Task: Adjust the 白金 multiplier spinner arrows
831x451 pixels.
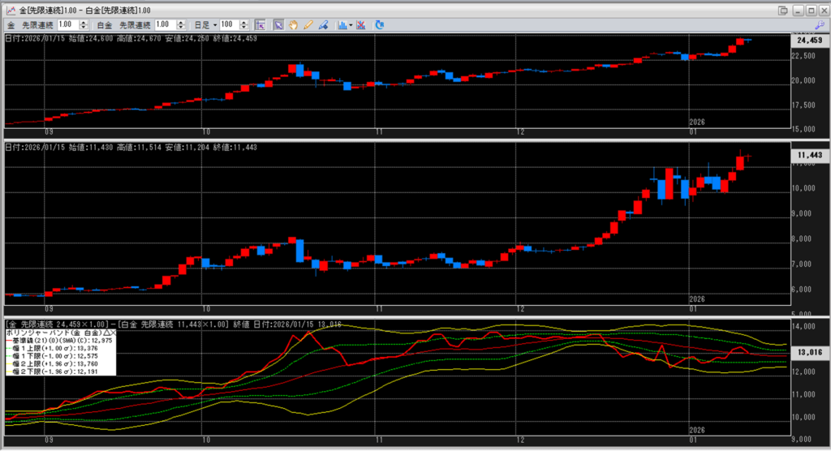Action: click(x=182, y=25)
